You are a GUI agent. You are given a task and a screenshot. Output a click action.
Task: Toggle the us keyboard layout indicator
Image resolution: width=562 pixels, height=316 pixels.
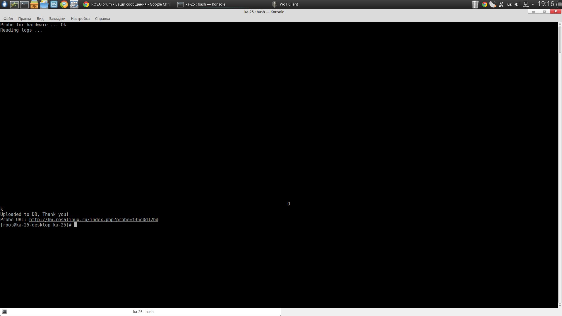509,4
